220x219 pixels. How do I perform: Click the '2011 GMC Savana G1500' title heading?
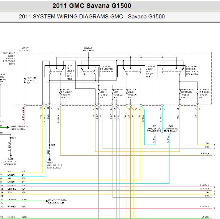click(x=92, y=6)
